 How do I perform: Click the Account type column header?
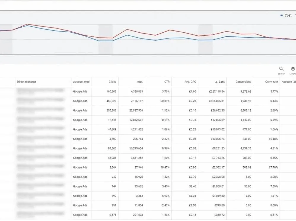pyautogui.click(x=81, y=82)
